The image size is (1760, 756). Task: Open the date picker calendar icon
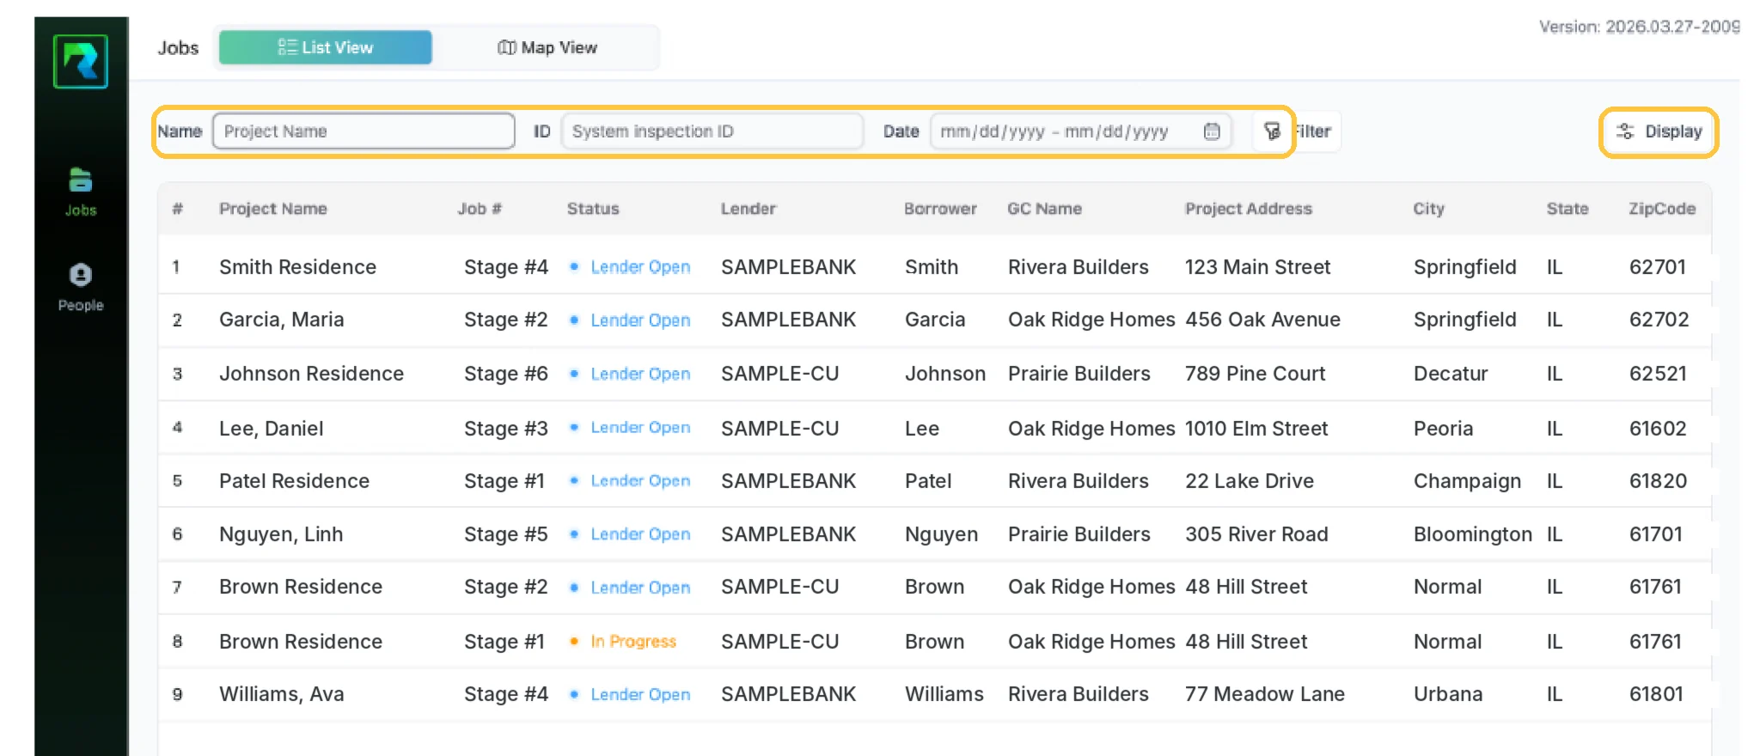1212,131
